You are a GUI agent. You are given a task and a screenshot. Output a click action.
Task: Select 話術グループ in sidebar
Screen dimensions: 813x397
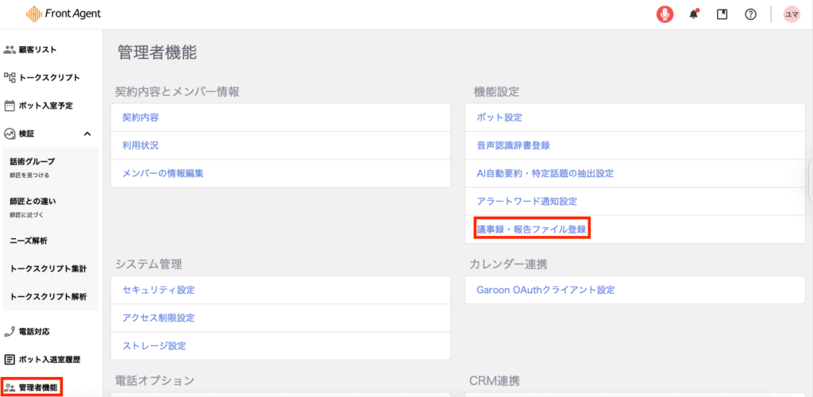[x=33, y=162]
